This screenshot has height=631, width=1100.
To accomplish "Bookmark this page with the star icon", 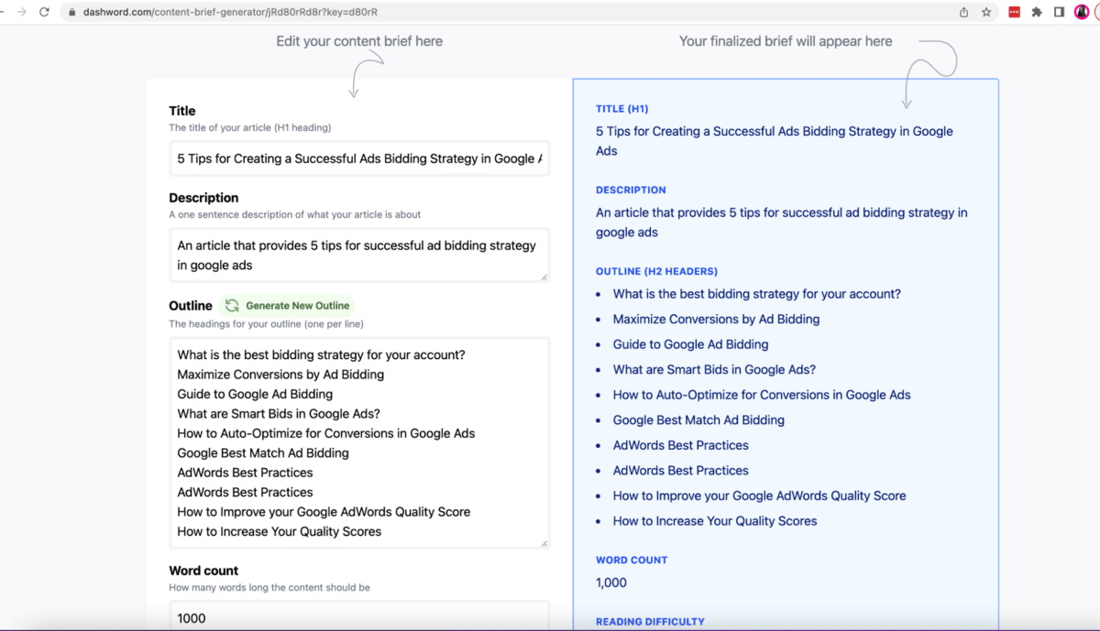I will point(986,12).
